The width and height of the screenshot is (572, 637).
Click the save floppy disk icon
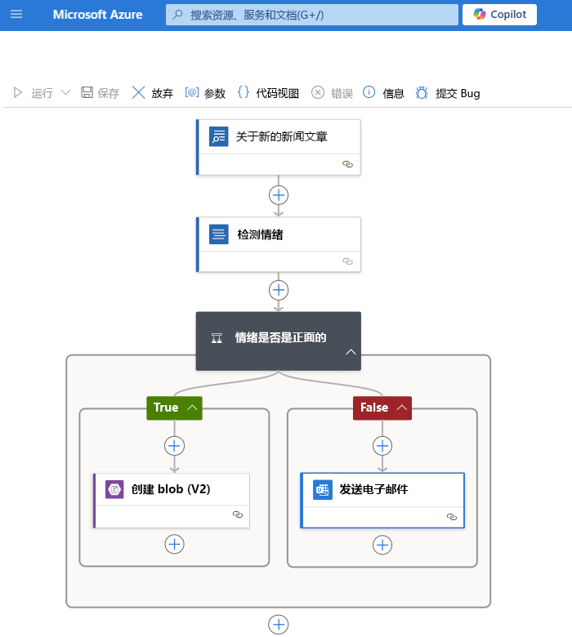(87, 92)
